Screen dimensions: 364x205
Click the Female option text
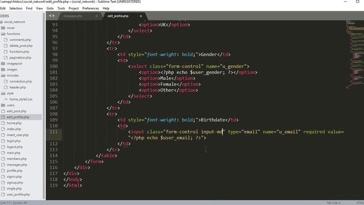168,84
